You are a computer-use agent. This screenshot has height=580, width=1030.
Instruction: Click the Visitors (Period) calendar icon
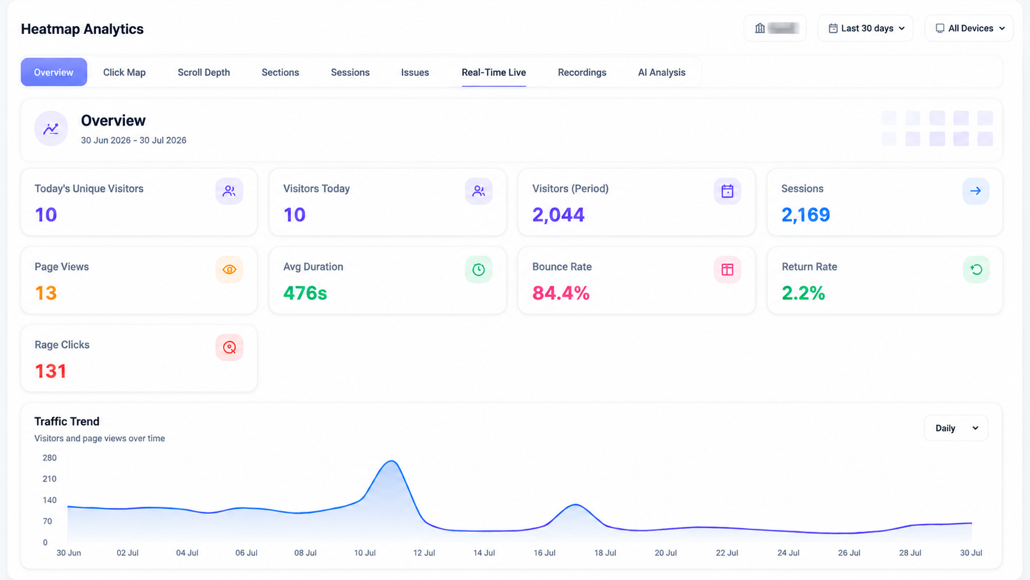(x=728, y=191)
